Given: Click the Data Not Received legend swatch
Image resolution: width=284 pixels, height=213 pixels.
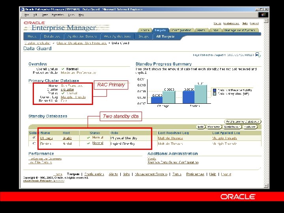Looking at the screenshot, I should tap(215, 90).
